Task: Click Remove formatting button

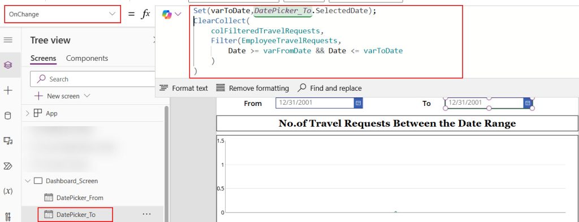Action: (252, 88)
